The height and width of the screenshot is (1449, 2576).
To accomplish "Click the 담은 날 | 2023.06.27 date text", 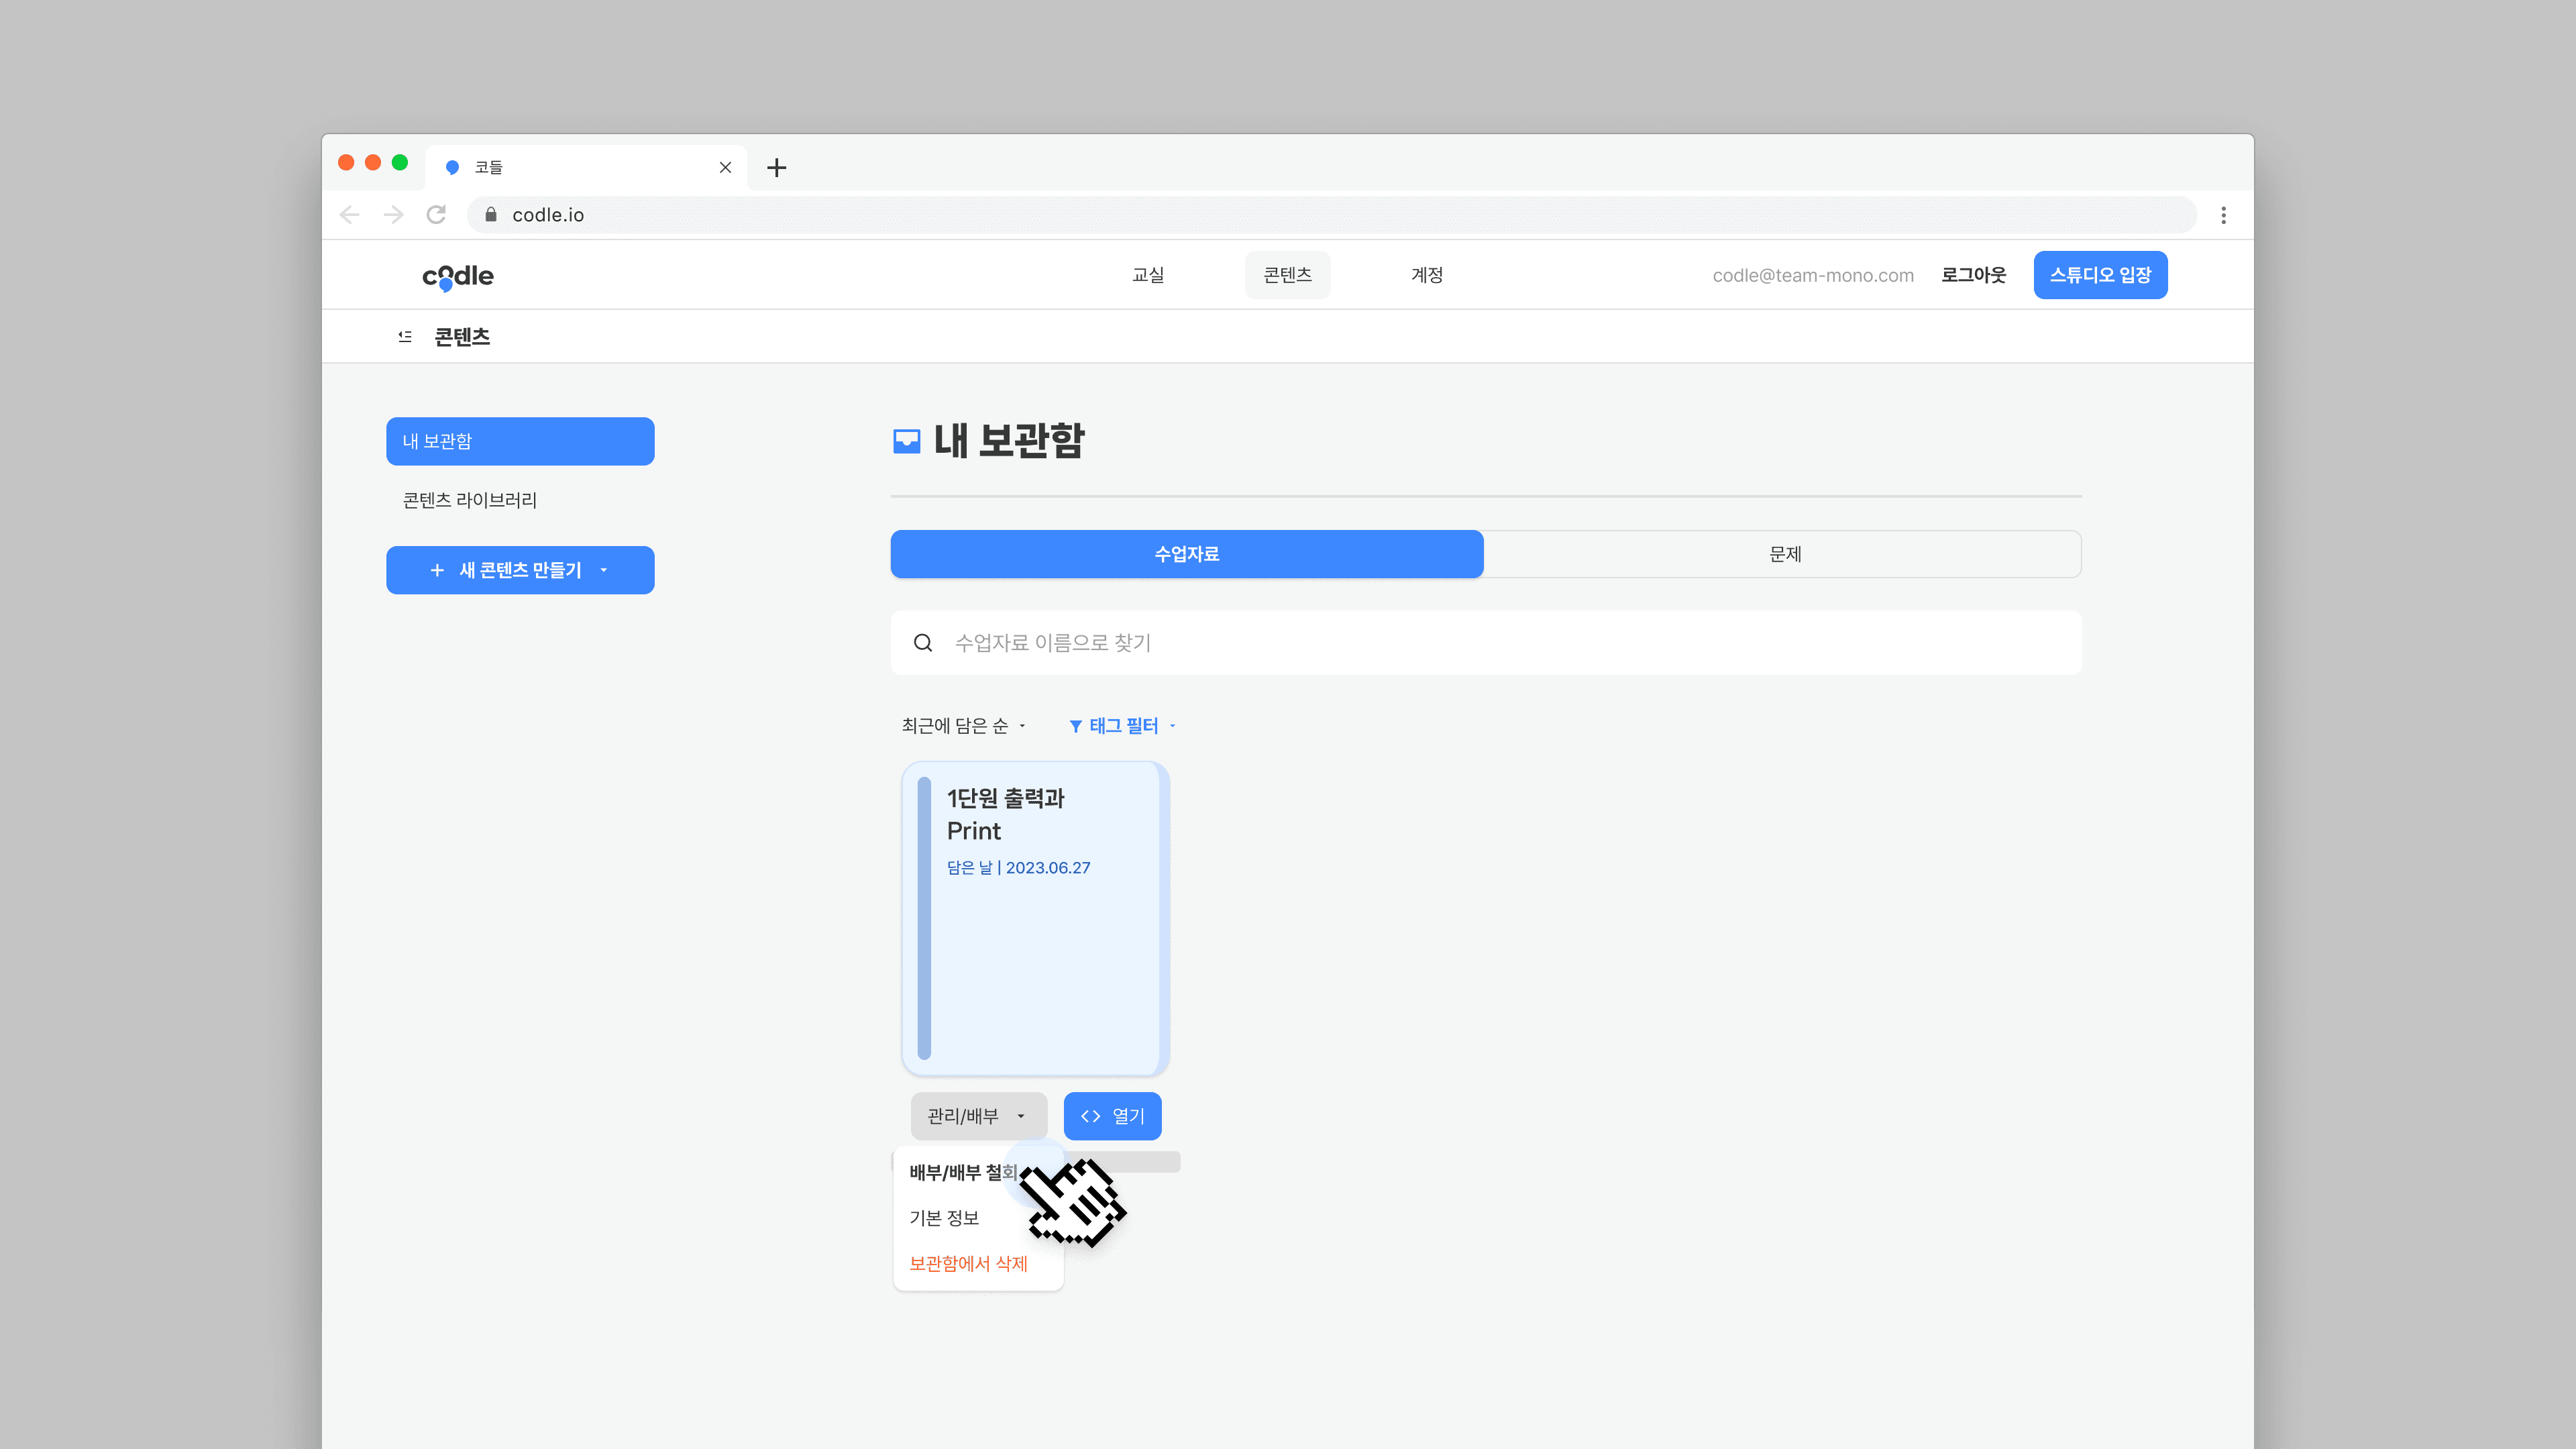I will coord(1018,868).
